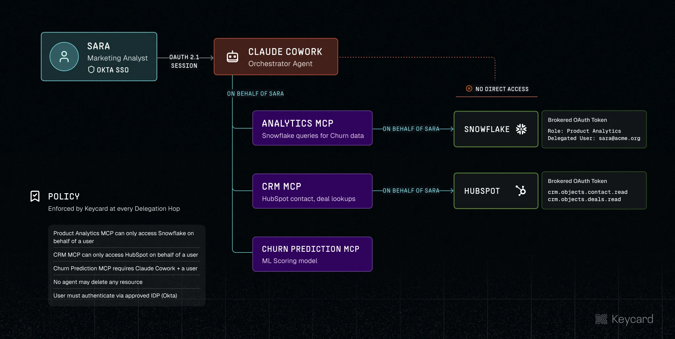Click Sara's user avatar icon
Screen dimensions: 675x339
(x=64, y=57)
